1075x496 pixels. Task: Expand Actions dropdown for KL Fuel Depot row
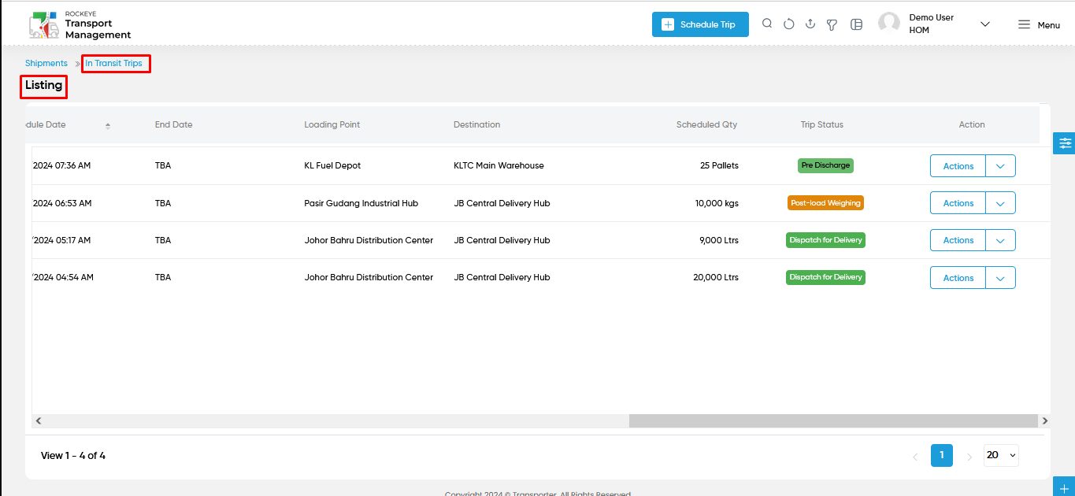pyautogui.click(x=1000, y=166)
